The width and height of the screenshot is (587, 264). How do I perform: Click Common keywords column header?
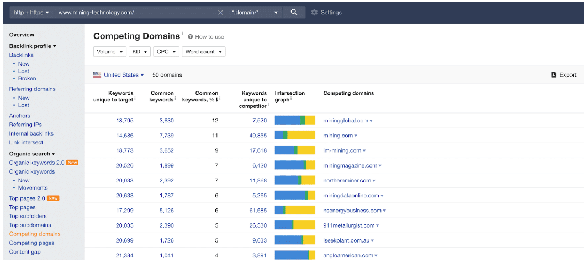point(162,96)
